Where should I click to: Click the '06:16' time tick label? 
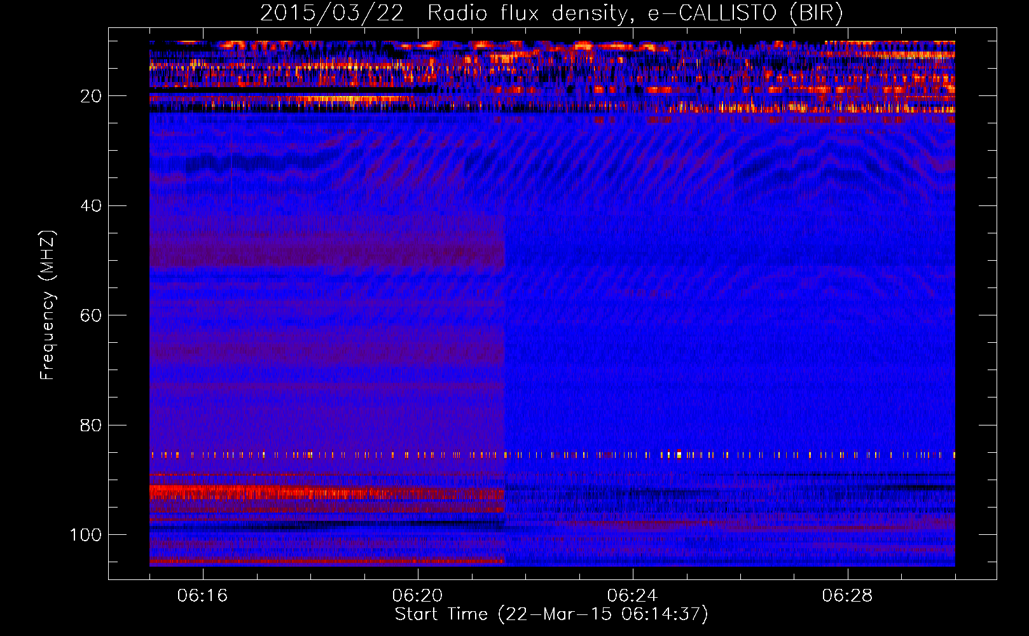tap(202, 596)
